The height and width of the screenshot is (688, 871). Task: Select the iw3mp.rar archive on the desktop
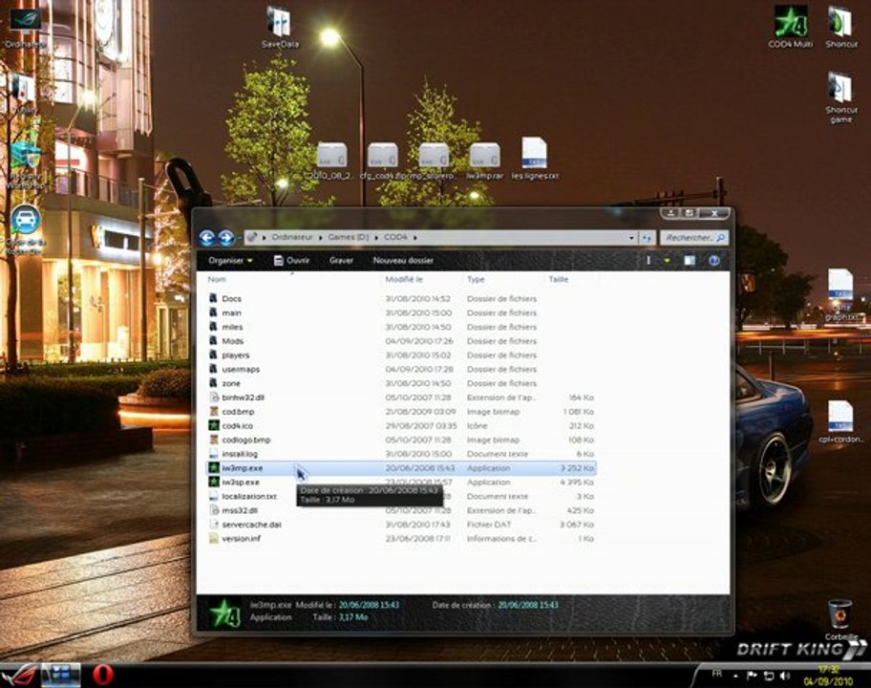click(484, 161)
